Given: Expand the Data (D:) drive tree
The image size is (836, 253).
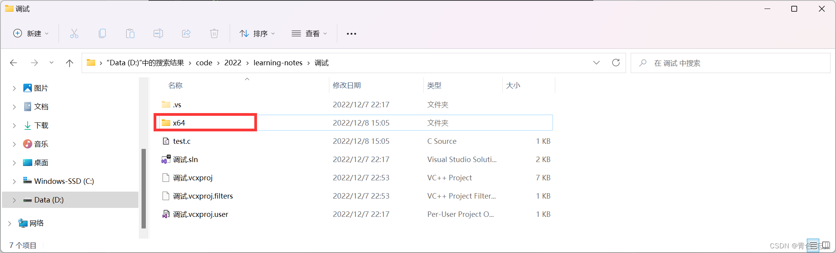Looking at the screenshot, I should click(x=14, y=200).
